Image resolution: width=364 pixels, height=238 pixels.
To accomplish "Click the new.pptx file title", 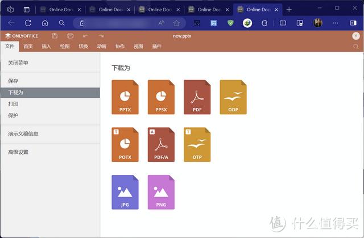I will coord(182,36).
